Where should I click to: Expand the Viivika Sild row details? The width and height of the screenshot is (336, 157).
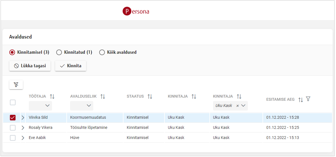coord(23,118)
